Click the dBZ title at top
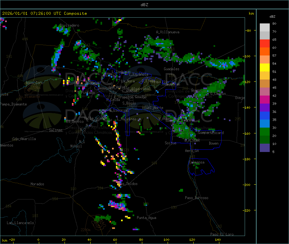The width and height of the screenshot is (289, 244). click(x=144, y=5)
